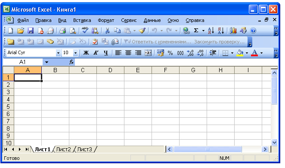The width and height of the screenshot is (285, 168).
Task: Open a file with the Open folder icon
Action: 21,31
